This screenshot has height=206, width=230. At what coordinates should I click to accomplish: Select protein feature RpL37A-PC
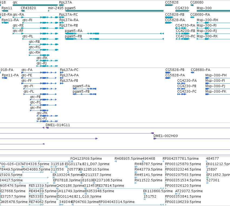click(x=62, y=73)
